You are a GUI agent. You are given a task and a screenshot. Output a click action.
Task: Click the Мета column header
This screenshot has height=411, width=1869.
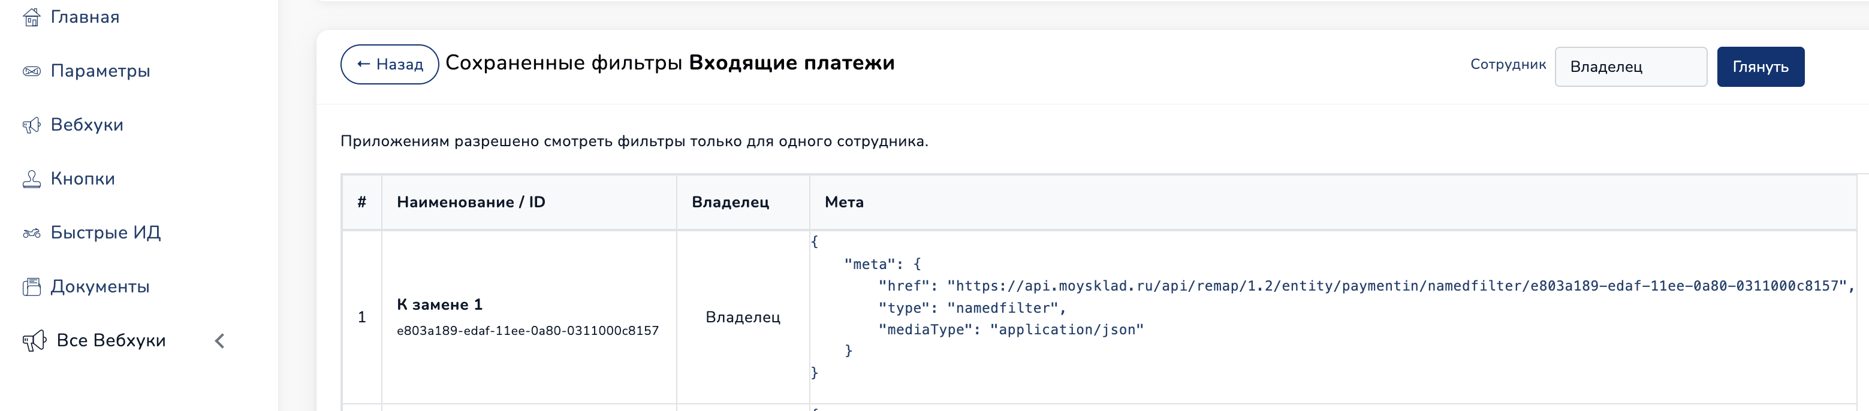pyautogui.click(x=844, y=203)
